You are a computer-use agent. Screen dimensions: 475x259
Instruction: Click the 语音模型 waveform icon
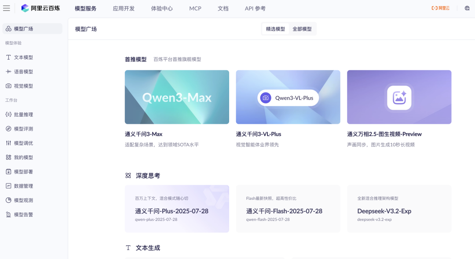click(x=8, y=72)
